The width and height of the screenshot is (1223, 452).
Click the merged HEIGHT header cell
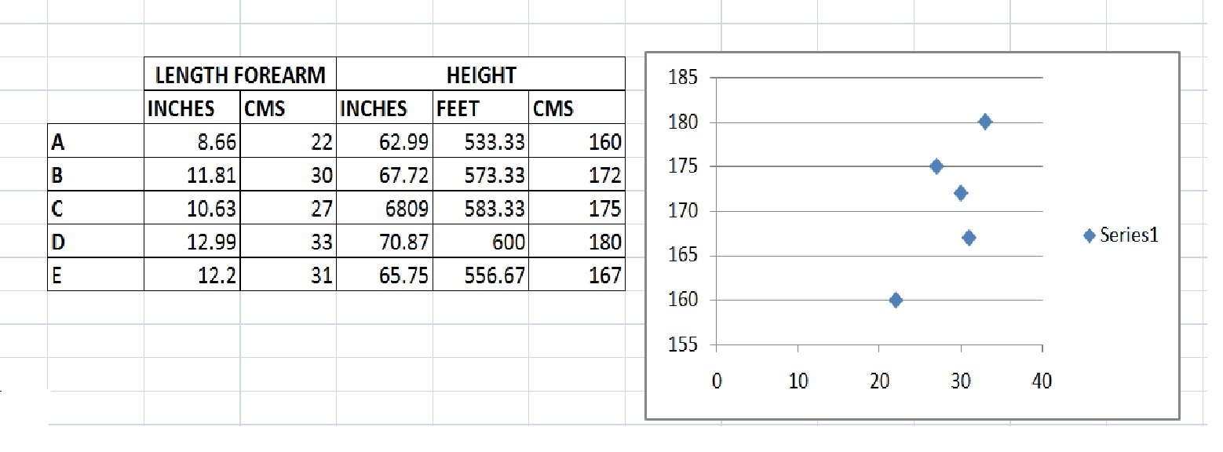click(480, 75)
